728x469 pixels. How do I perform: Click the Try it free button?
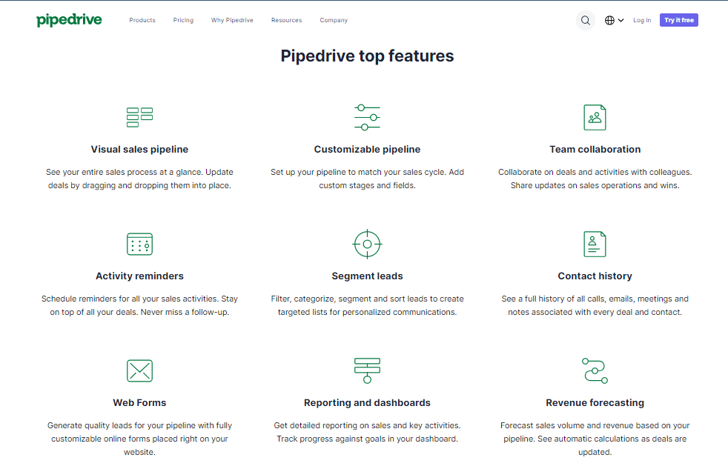coord(679,21)
